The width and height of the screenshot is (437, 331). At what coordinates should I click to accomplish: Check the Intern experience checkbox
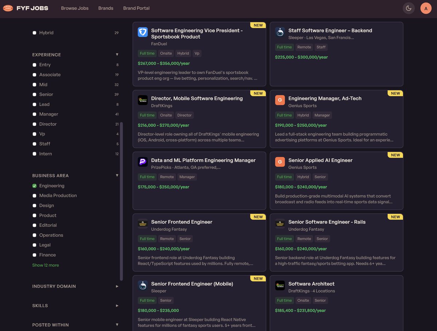coord(34,154)
